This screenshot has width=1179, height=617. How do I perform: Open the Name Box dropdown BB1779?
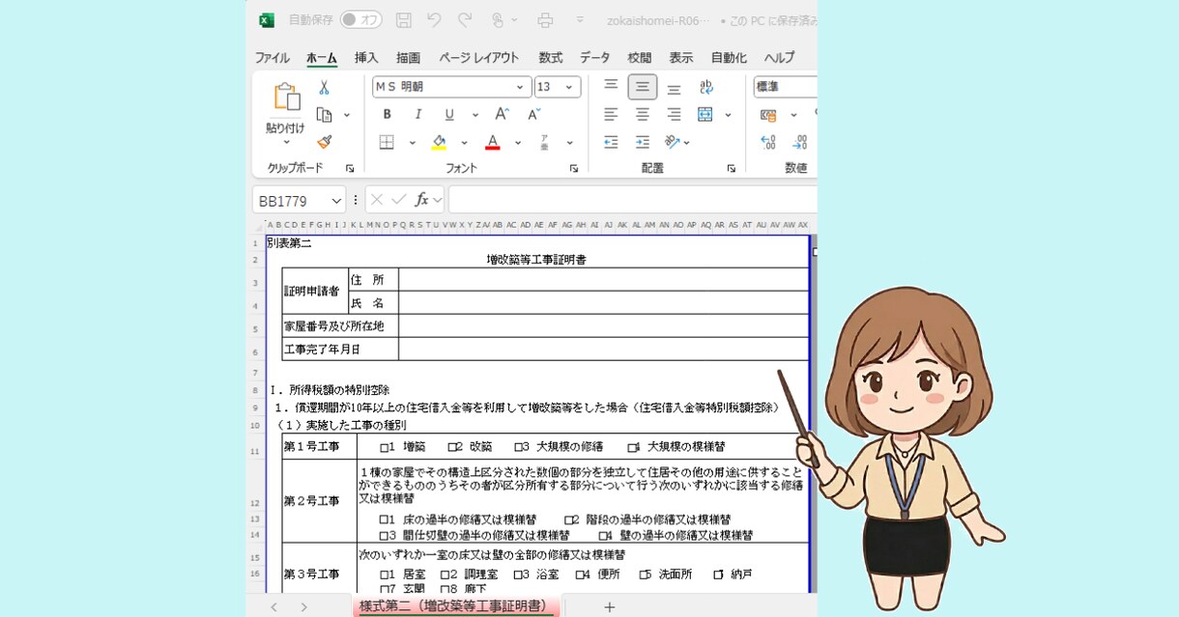[336, 201]
